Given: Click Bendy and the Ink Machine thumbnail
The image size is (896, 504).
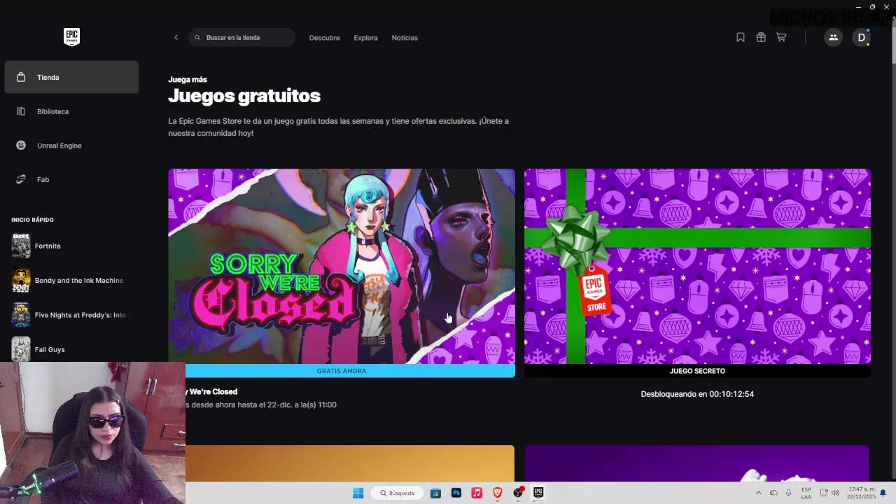Looking at the screenshot, I should click(21, 281).
